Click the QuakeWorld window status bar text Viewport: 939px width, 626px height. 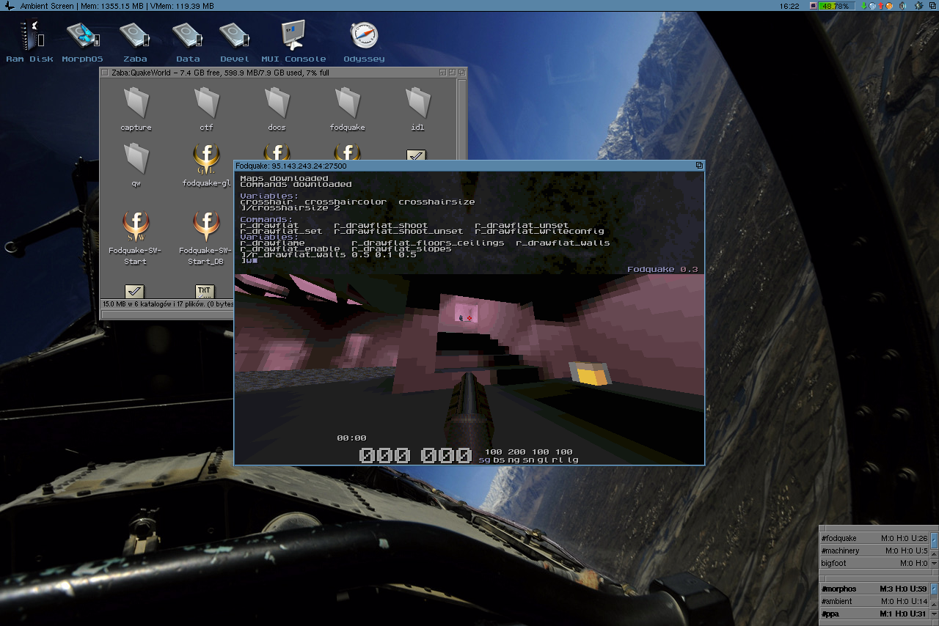[x=167, y=303]
